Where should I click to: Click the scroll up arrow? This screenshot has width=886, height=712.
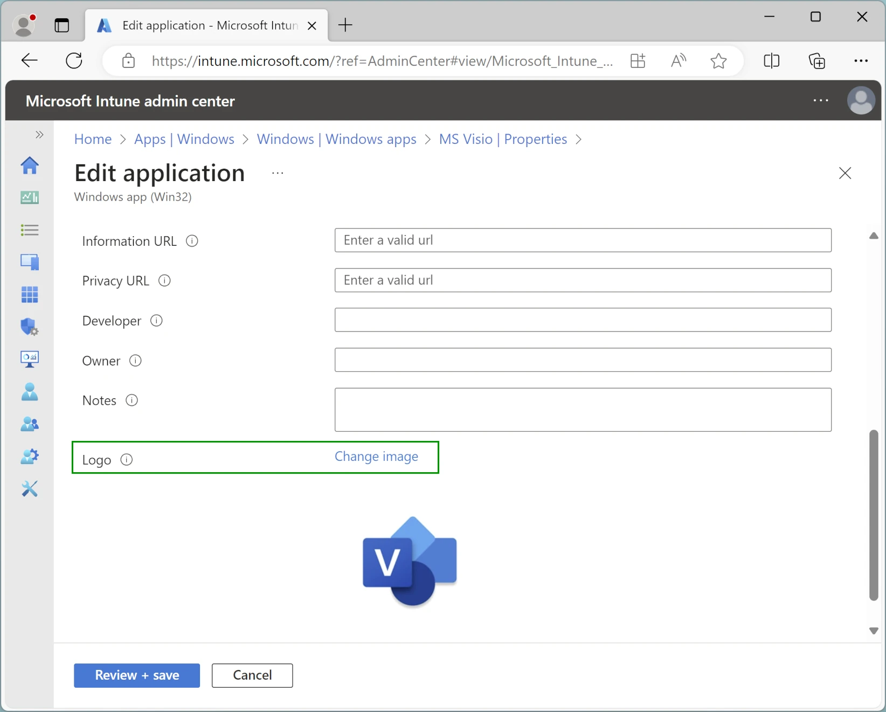874,236
